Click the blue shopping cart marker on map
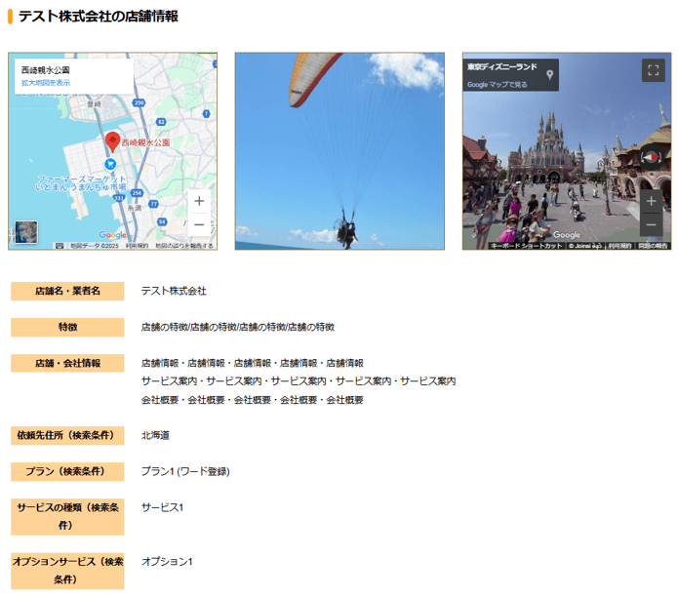Screen dimensions: 678x598 (110, 164)
